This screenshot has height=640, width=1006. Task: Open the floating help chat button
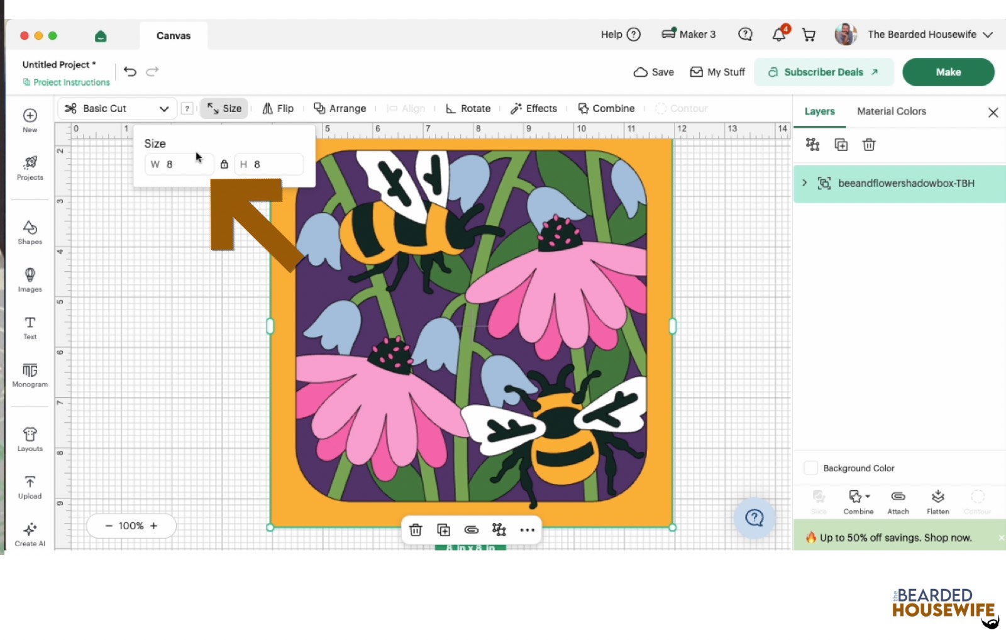point(754,518)
